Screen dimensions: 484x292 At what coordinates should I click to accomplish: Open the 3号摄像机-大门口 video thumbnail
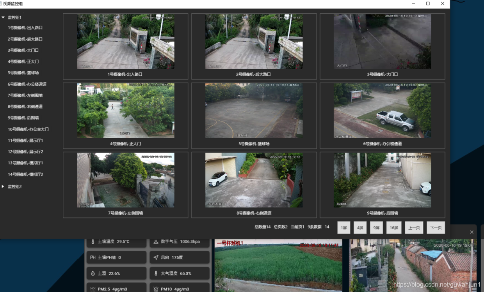[382, 42]
